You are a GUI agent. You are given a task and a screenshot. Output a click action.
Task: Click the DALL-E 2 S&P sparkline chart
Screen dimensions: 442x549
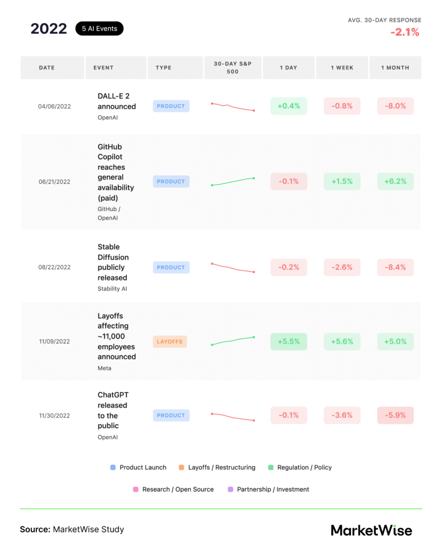pyautogui.click(x=233, y=107)
